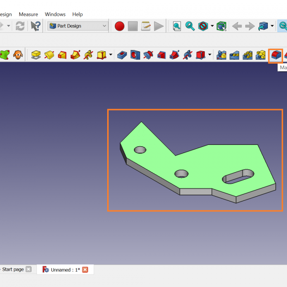Viewport: 287px width, 287px height.
Task: Switch to the Start page tab
Action: [12, 270]
